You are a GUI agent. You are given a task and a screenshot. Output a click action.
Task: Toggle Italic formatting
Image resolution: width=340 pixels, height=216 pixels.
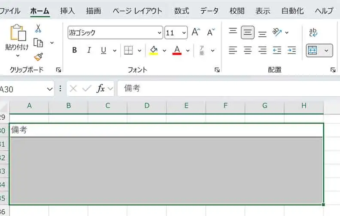click(x=89, y=50)
